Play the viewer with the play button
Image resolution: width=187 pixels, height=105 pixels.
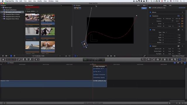click(111, 56)
